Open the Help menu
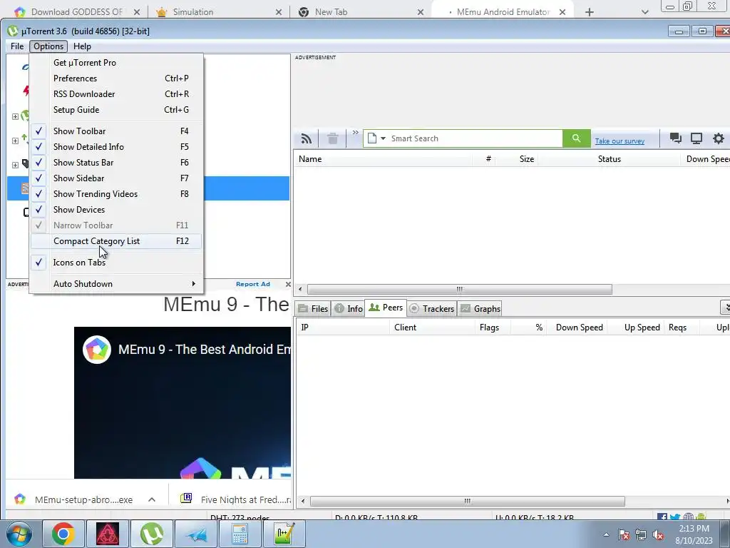 click(x=82, y=46)
